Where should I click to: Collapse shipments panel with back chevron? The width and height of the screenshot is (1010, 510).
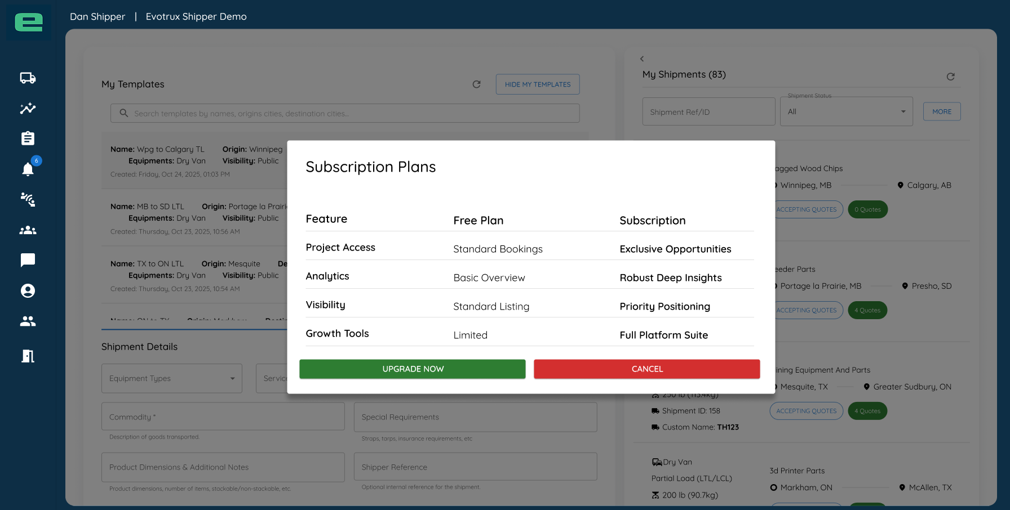(x=642, y=59)
